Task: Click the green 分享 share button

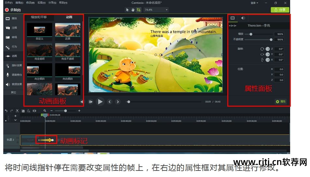Action: tap(280, 10)
